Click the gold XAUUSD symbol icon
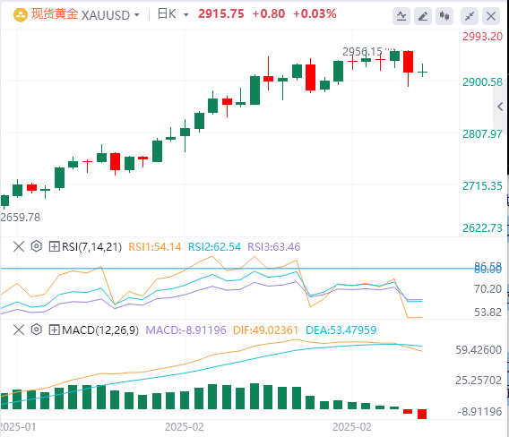Image resolution: width=509 pixels, height=437 pixels. point(20,15)
